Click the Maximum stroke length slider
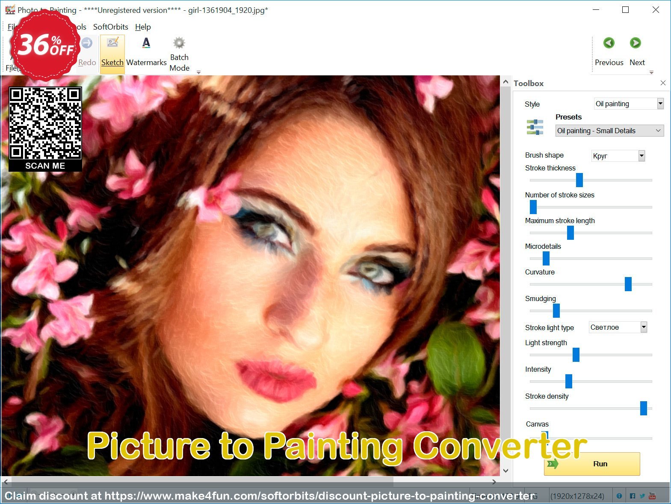671x504 pixels. pyautogui.click(x=591, y=233)
